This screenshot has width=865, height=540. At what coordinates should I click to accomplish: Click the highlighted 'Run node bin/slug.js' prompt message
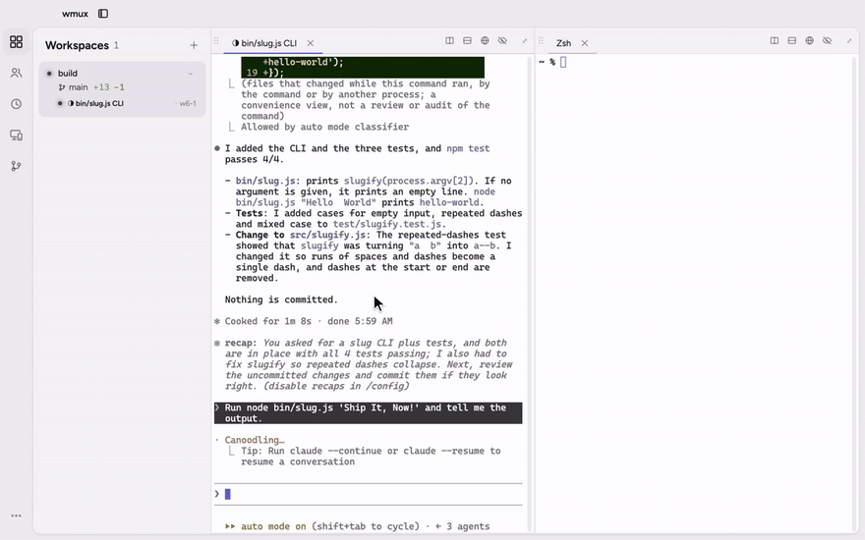click(x=368, y=413)
